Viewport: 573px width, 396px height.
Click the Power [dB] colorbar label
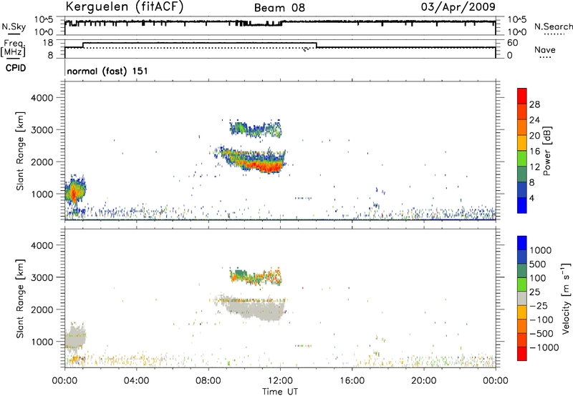[x=547, y=151]
